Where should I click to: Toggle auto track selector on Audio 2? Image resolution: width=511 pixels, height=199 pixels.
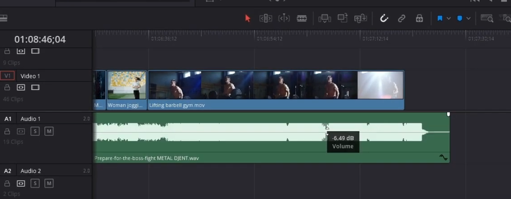21,184
